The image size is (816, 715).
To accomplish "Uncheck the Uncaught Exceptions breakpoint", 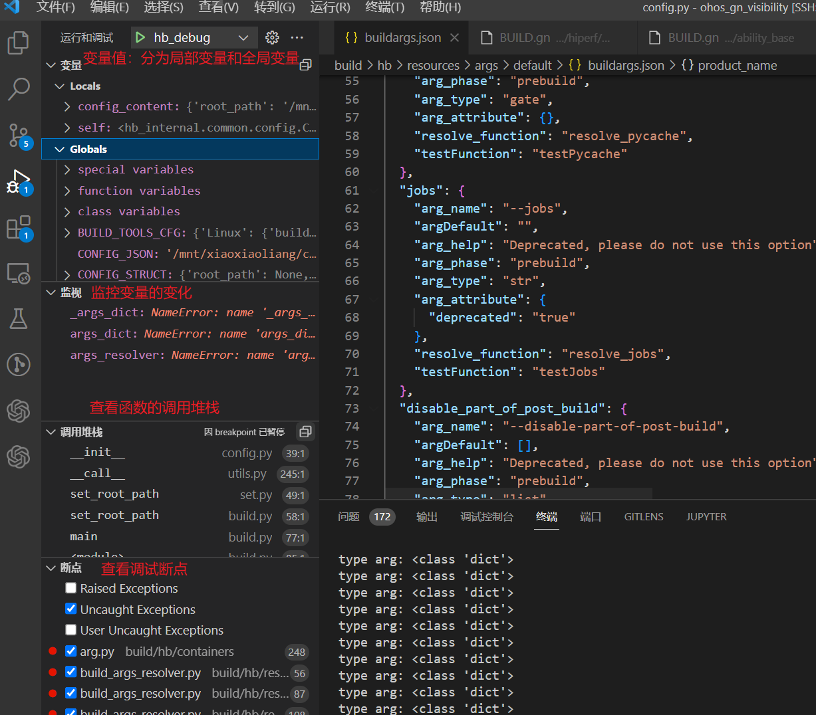I will click(71, 609).
